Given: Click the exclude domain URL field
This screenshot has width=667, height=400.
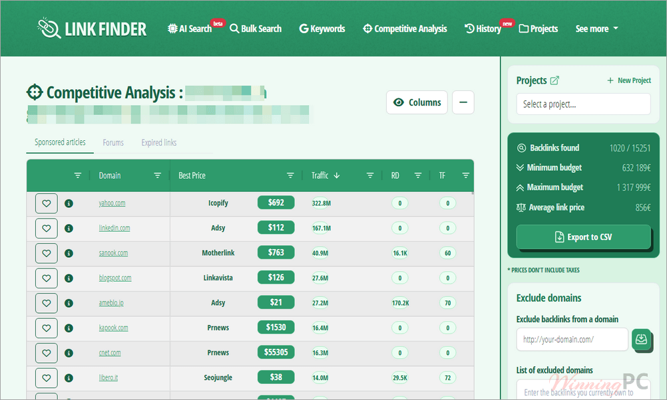Looking at the screenshot, I should pyautogui.click(x=572, y=340).
